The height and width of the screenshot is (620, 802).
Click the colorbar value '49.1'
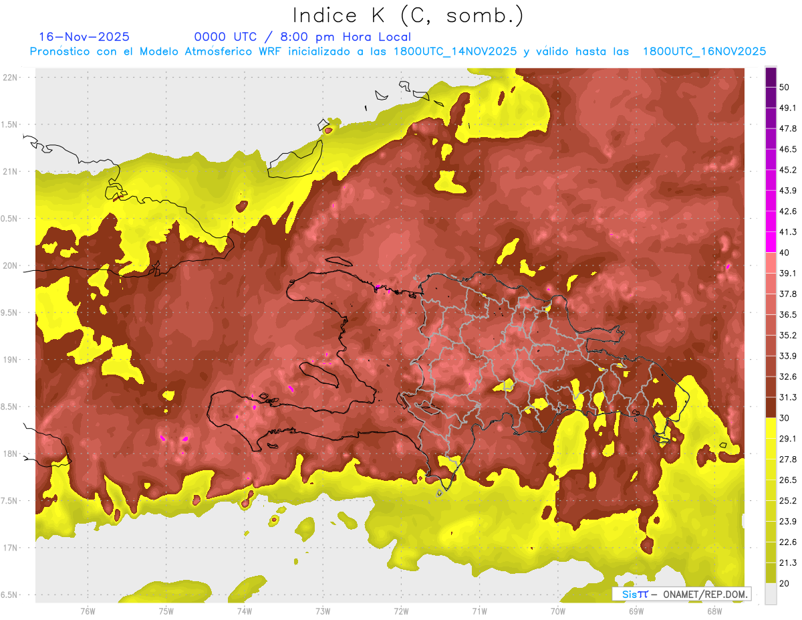(788, 108)
